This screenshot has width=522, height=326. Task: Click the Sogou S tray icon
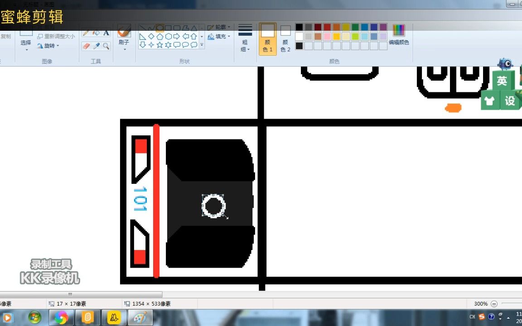482,316
